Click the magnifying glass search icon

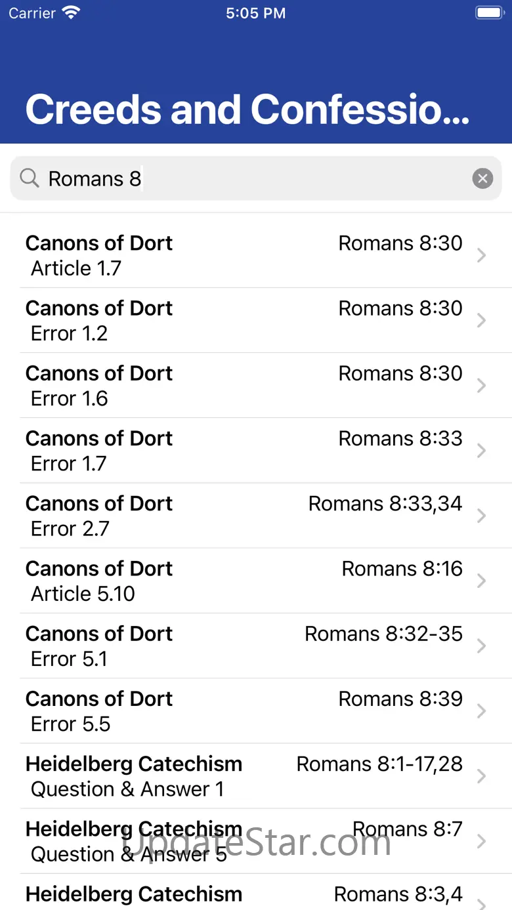[x=30, y=178]
